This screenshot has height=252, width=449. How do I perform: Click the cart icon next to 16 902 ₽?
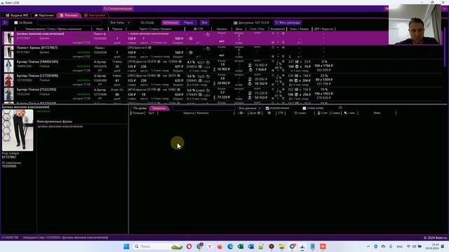(250, 65)
